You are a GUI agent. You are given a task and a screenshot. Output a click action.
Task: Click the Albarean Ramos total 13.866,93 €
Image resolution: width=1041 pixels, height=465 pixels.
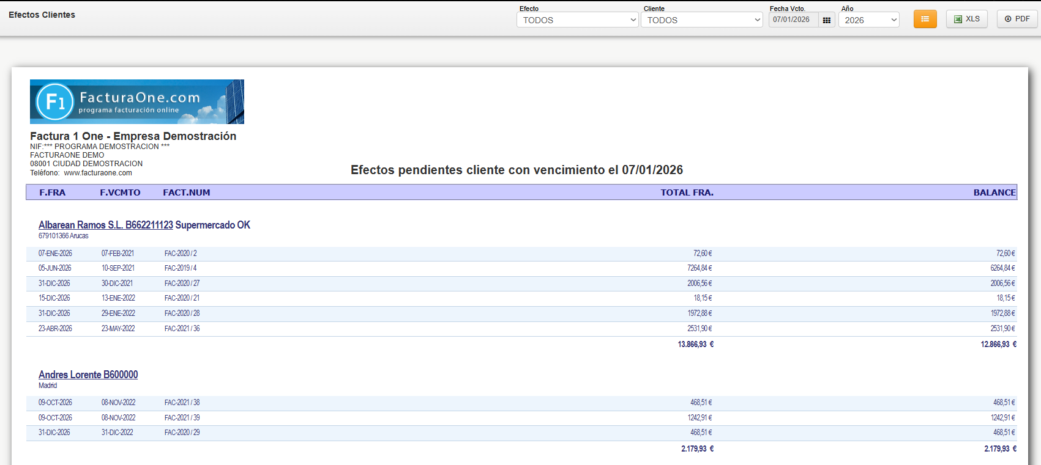tap(696, 345)
